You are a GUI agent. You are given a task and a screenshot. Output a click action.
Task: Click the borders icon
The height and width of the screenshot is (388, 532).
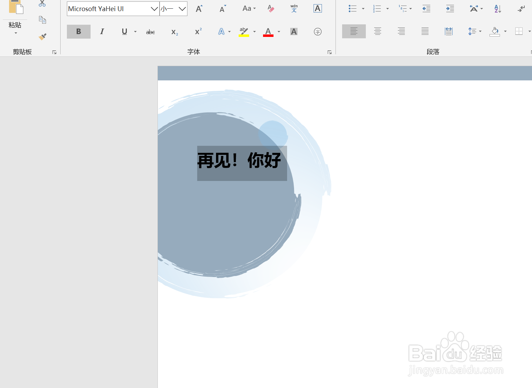point(519,31)
